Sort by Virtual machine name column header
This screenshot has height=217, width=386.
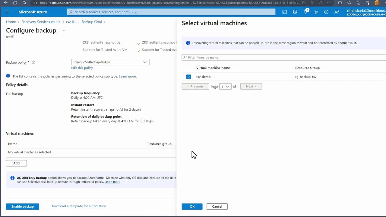[x=213, y=68]
